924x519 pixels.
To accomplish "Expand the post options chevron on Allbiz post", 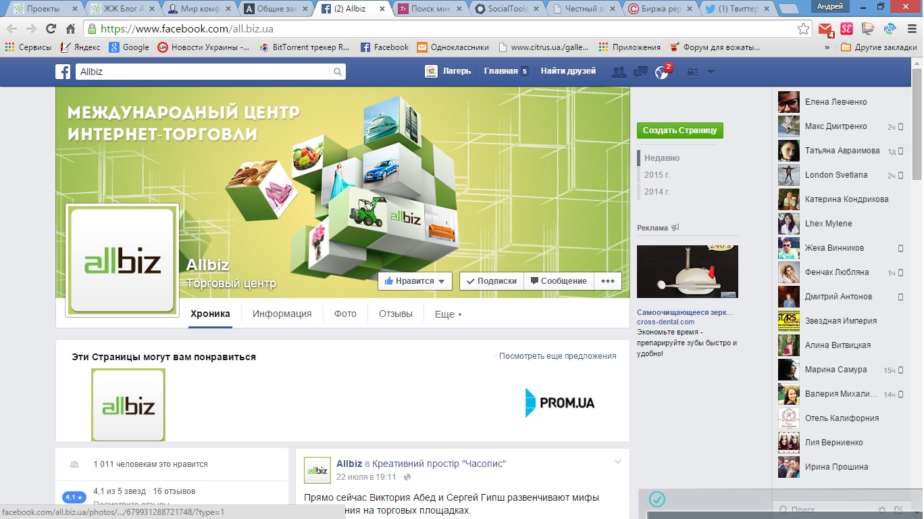I will [x=617, y=462].
